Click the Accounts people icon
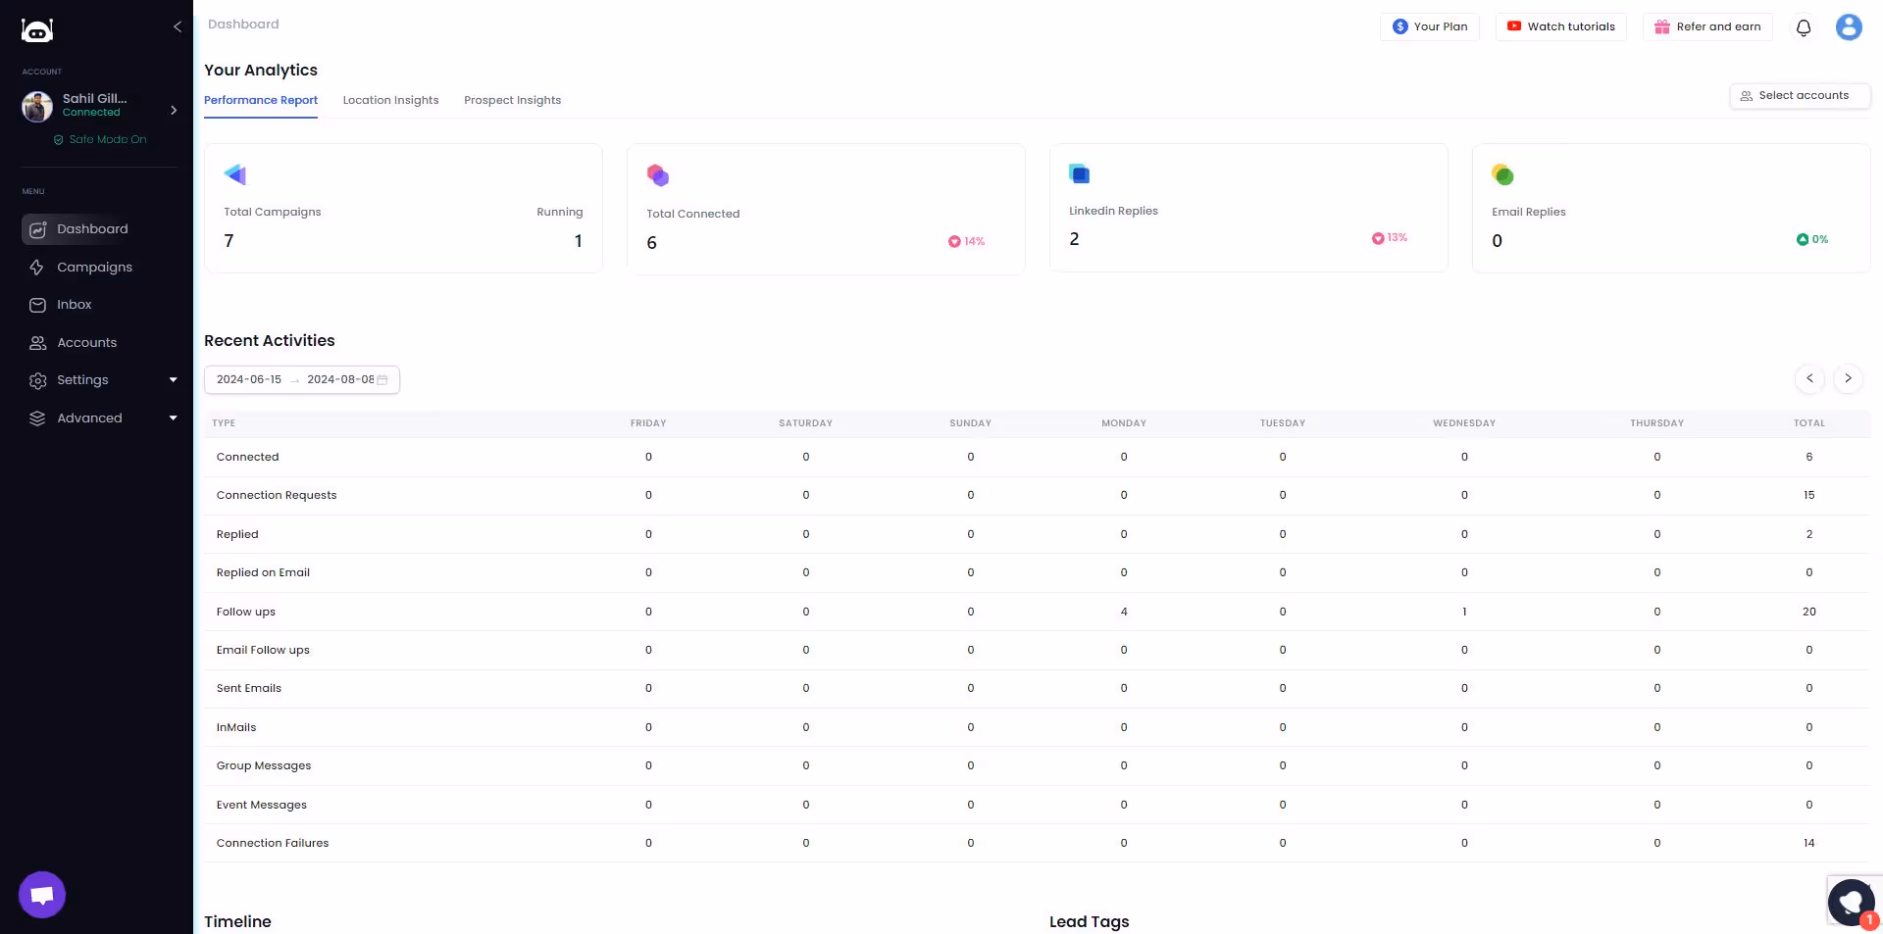This screenshot has height=934, width=1883. [x=36, y=342]
